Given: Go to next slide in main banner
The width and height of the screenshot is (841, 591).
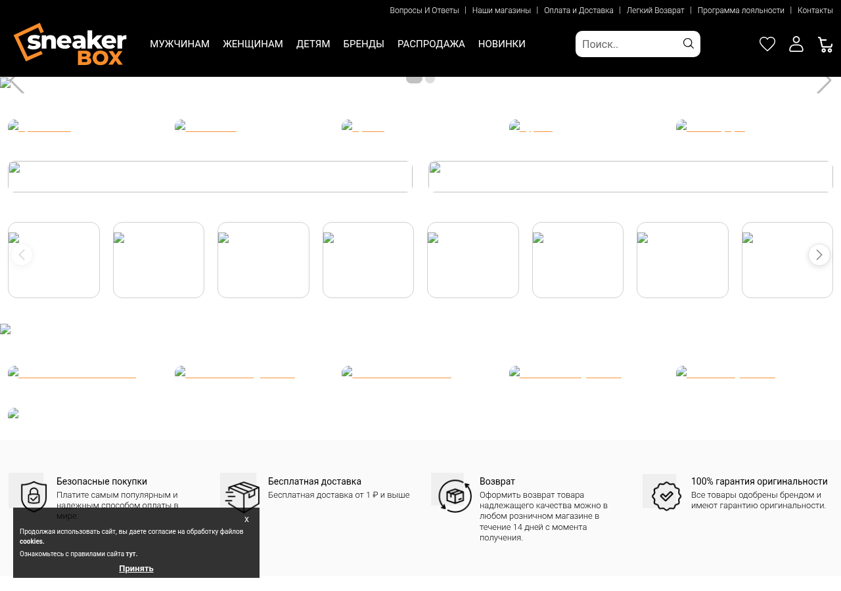Looking at the screenshot, I should 824,83.
